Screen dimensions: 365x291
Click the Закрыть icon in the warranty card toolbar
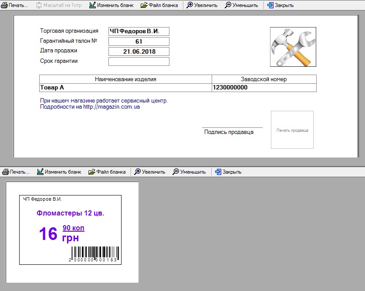tap(270, 5)
